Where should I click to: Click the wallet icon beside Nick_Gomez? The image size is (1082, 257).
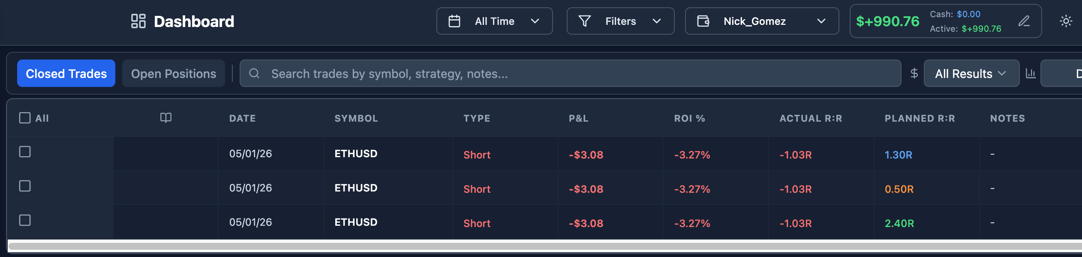click(x=703, y=21)
